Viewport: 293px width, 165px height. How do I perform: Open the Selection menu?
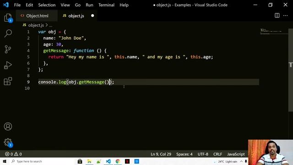47,5
